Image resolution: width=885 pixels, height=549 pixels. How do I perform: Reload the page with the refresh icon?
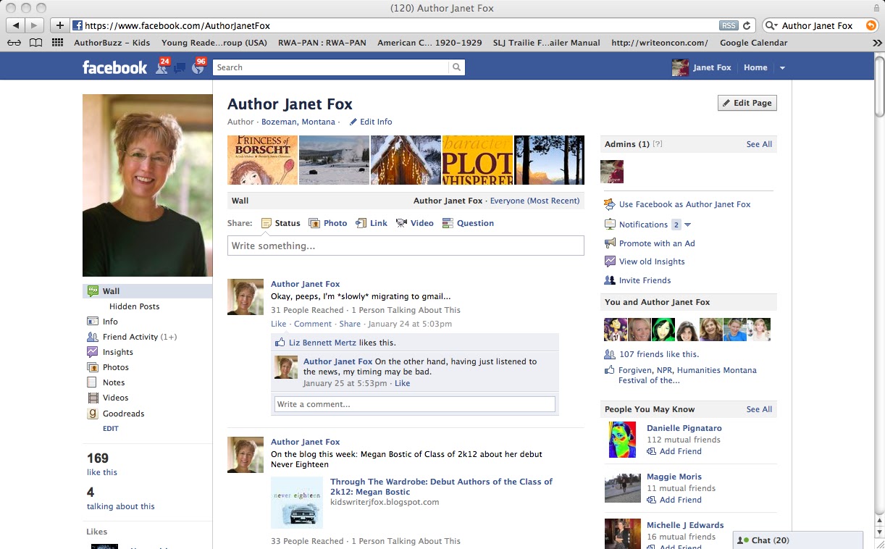tap(747, 25)
